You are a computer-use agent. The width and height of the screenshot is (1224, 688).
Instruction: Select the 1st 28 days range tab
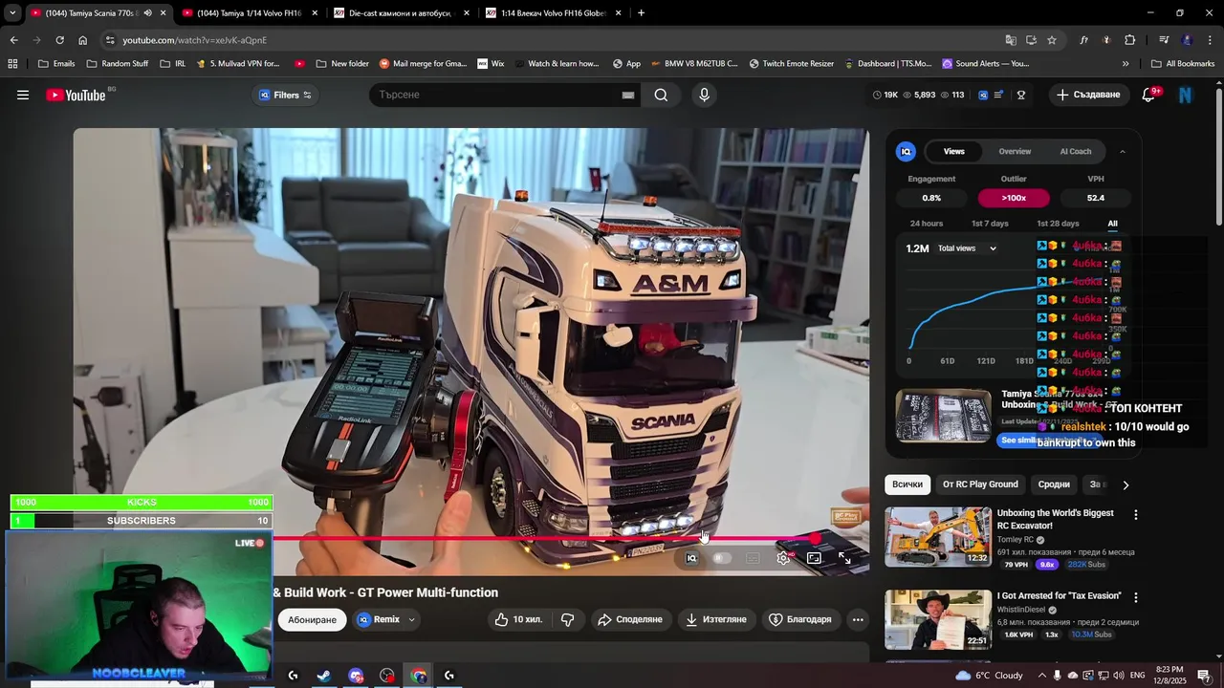tap(1058, 224)
